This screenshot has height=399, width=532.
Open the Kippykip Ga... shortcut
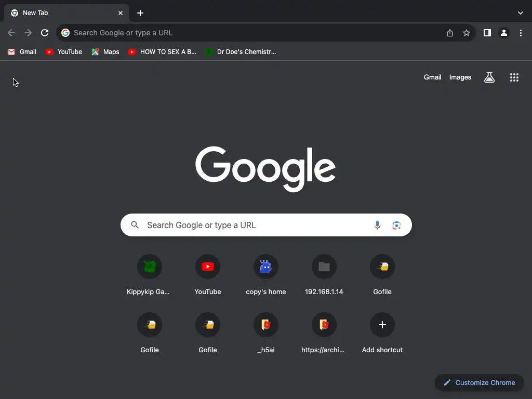pyautogui.click(x=149, y=275)
